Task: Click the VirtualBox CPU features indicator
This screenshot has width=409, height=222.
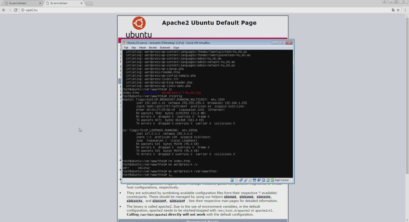Action: 263,180
